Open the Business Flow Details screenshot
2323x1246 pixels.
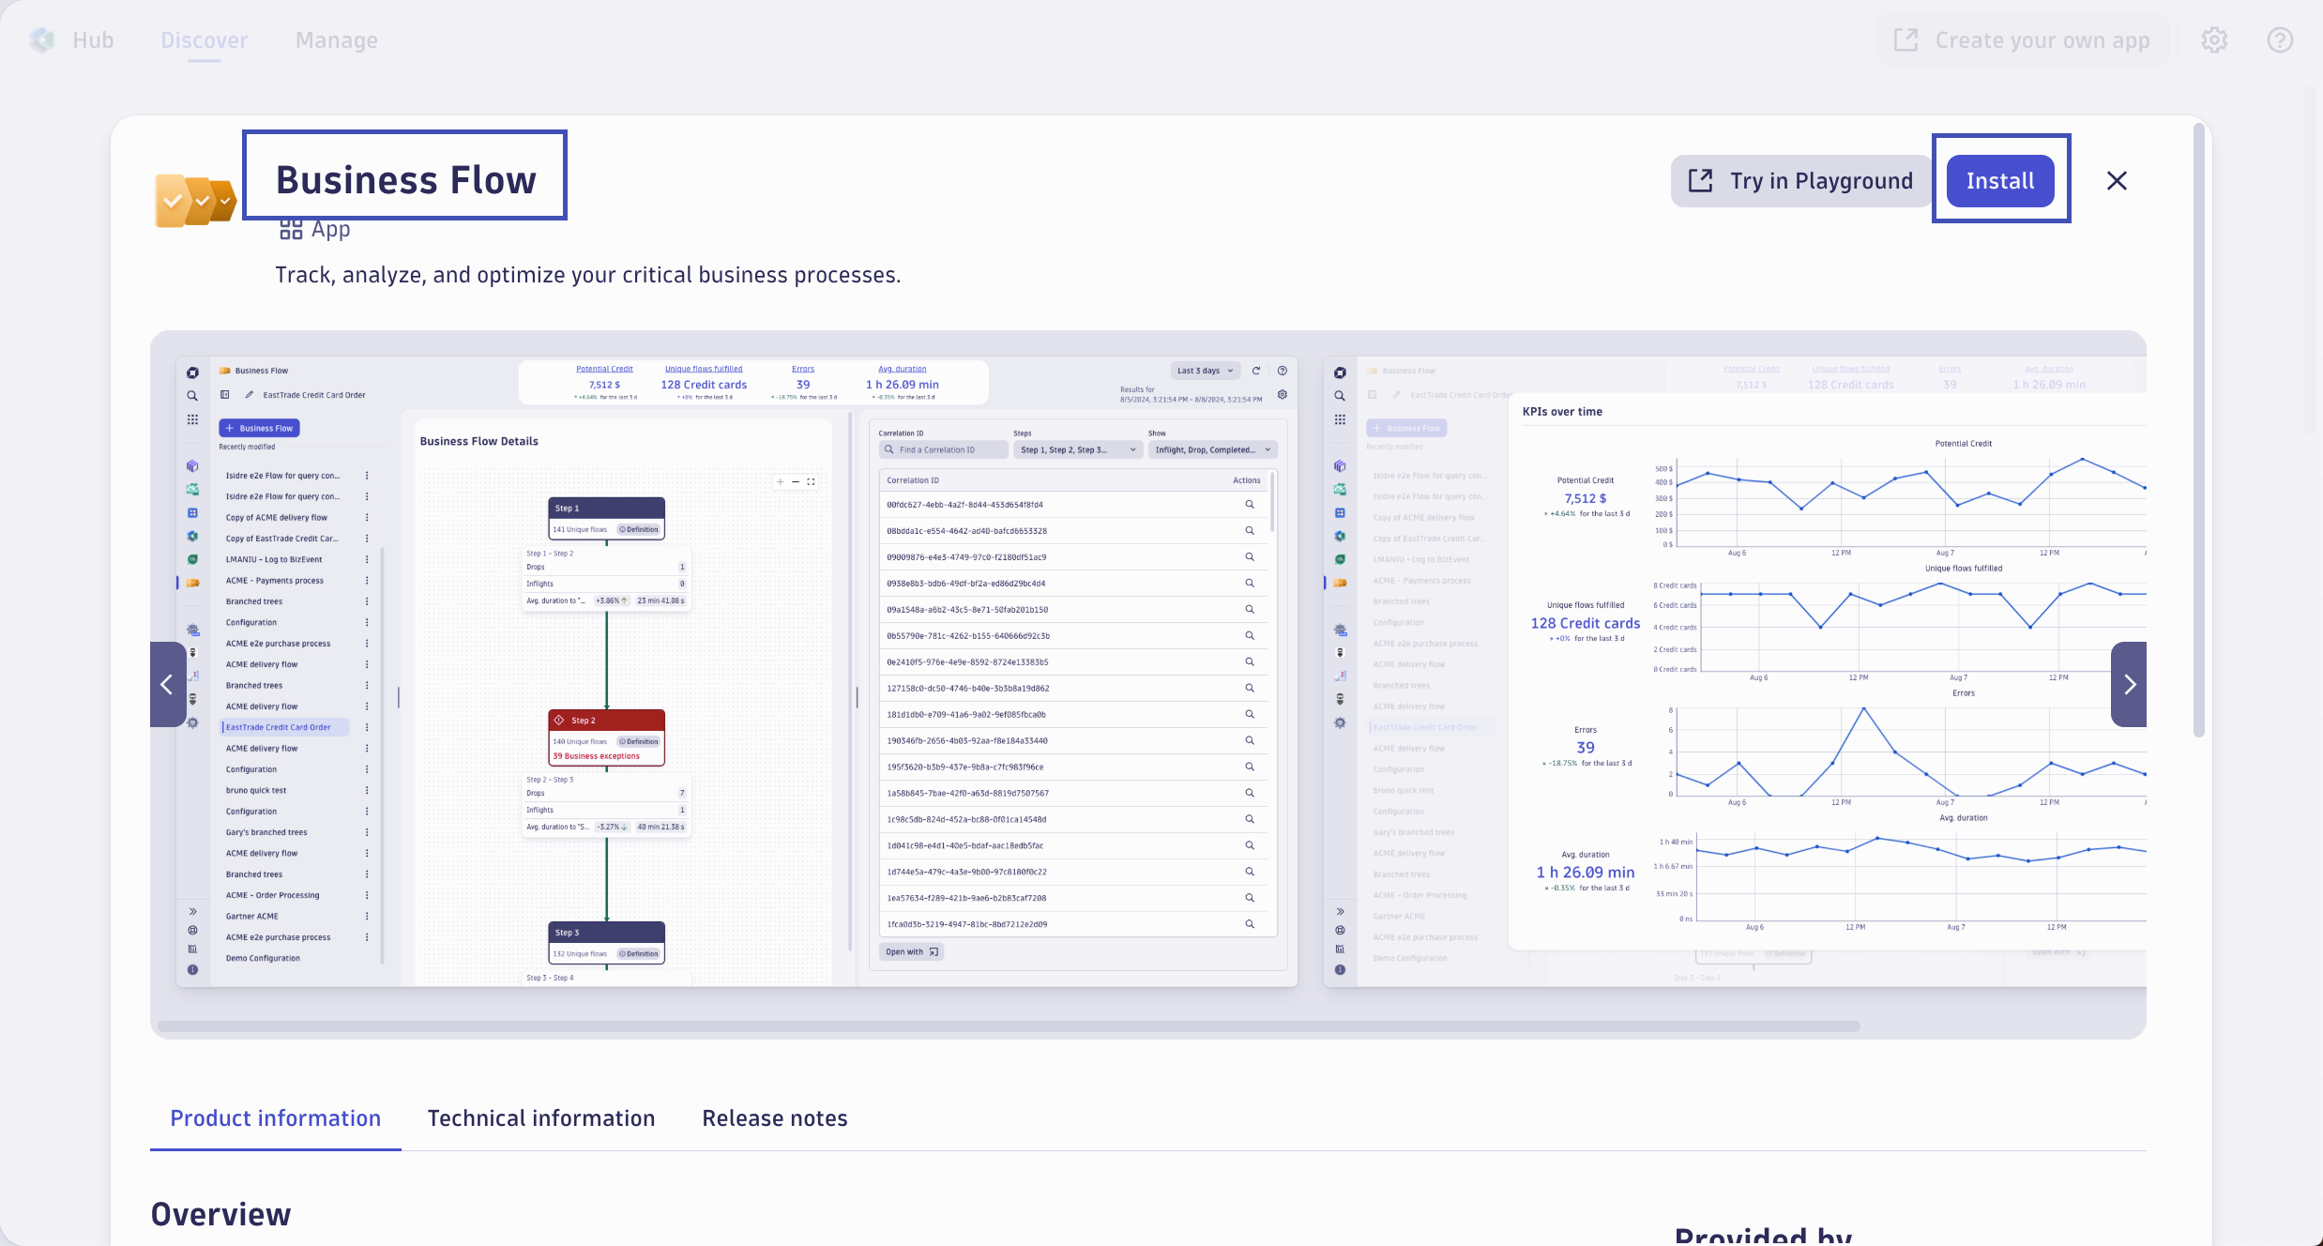coord(736,671)
